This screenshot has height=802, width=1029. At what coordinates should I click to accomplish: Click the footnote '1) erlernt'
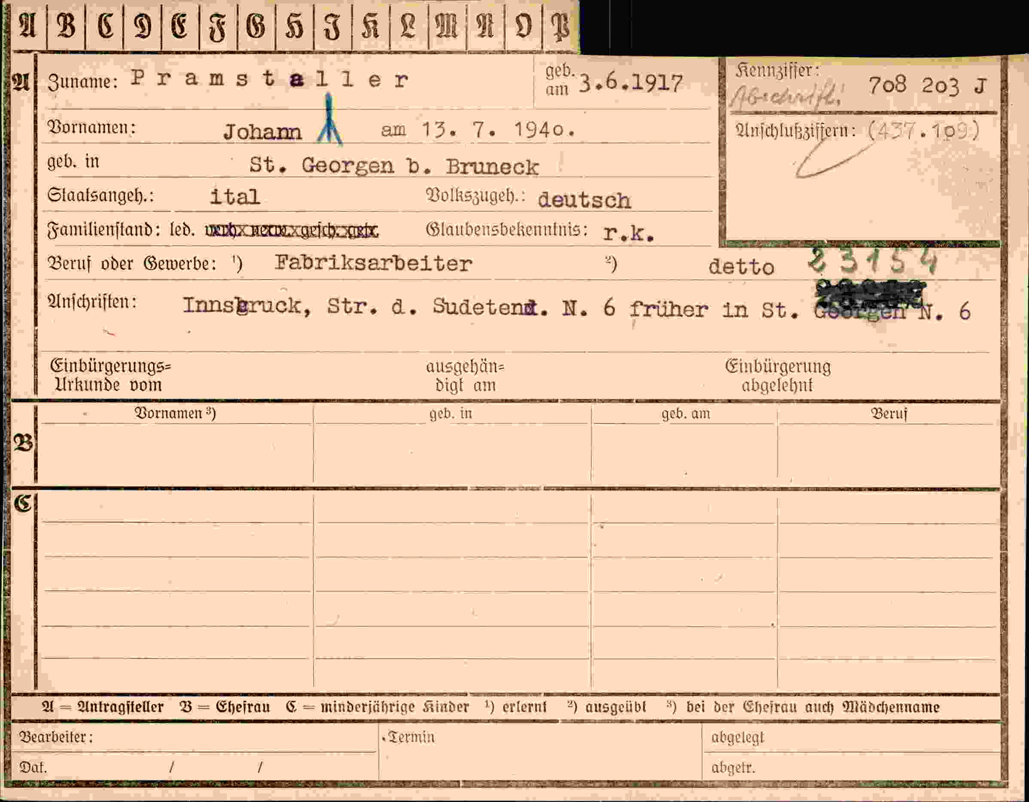pyautogui.click(x=515, y=707)
